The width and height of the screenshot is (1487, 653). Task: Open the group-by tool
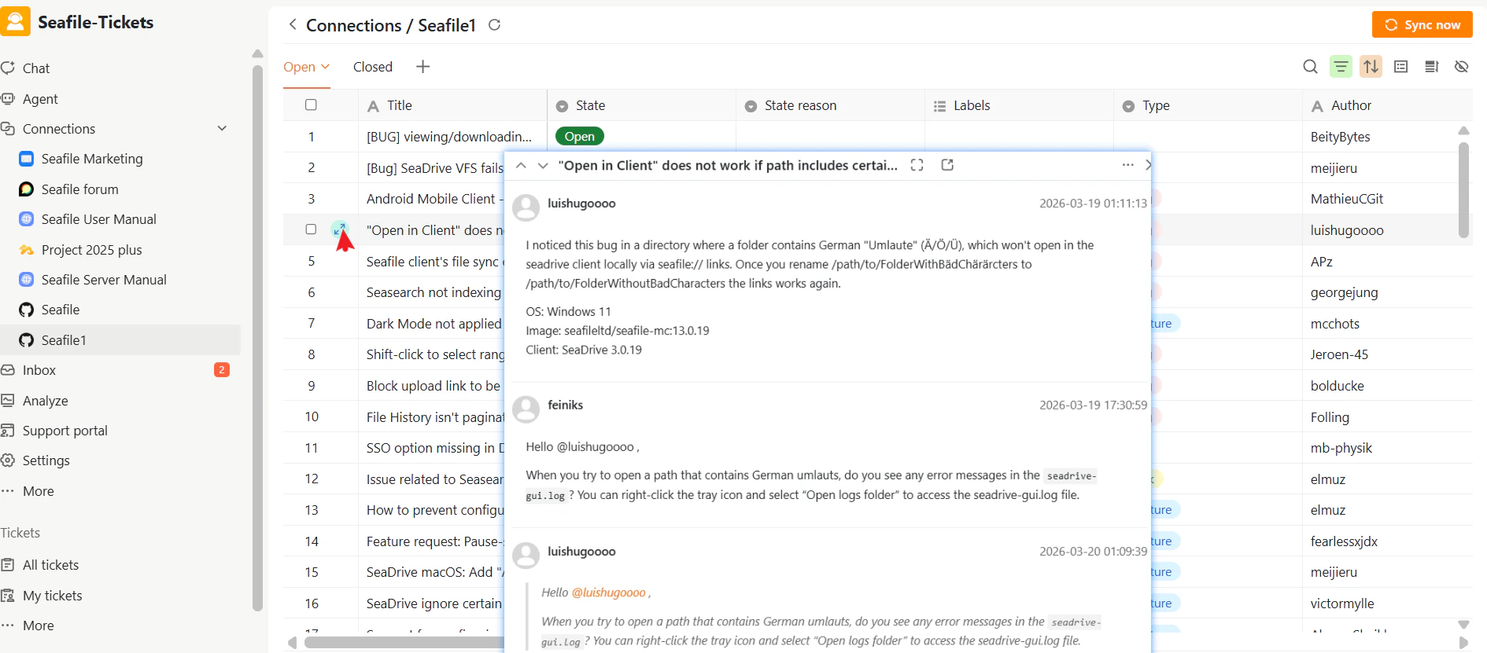1401,67
